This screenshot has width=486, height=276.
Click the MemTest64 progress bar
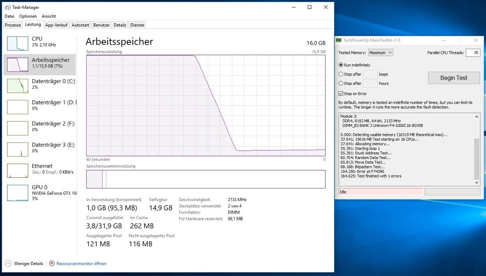(452, 192)
